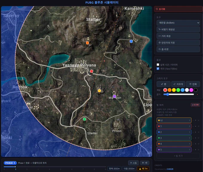Click 비행기 재생성 to regenerate plane path

coord(178,30)
